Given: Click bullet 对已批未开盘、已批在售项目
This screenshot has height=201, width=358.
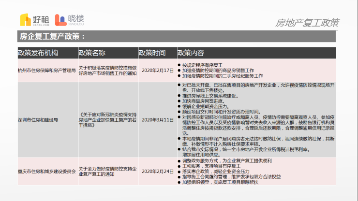Looking at the screenshot, I should click(258, 87).
